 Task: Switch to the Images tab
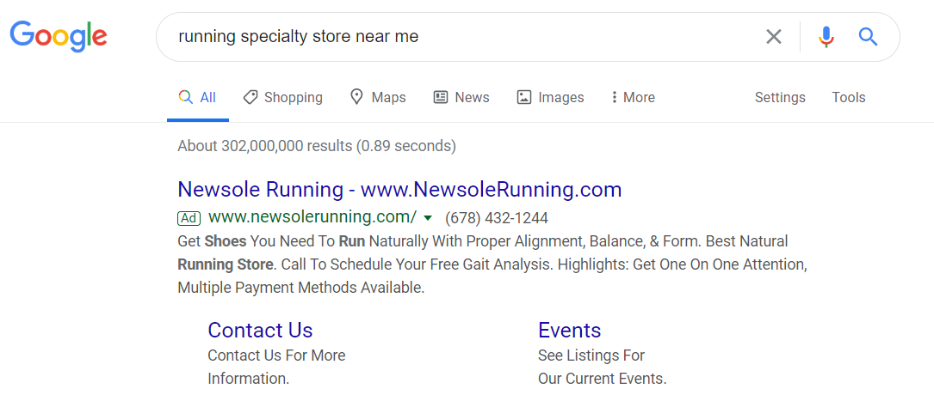click(x=550, y=98)
